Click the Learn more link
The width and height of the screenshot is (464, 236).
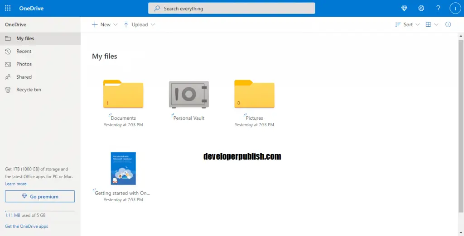16,184
